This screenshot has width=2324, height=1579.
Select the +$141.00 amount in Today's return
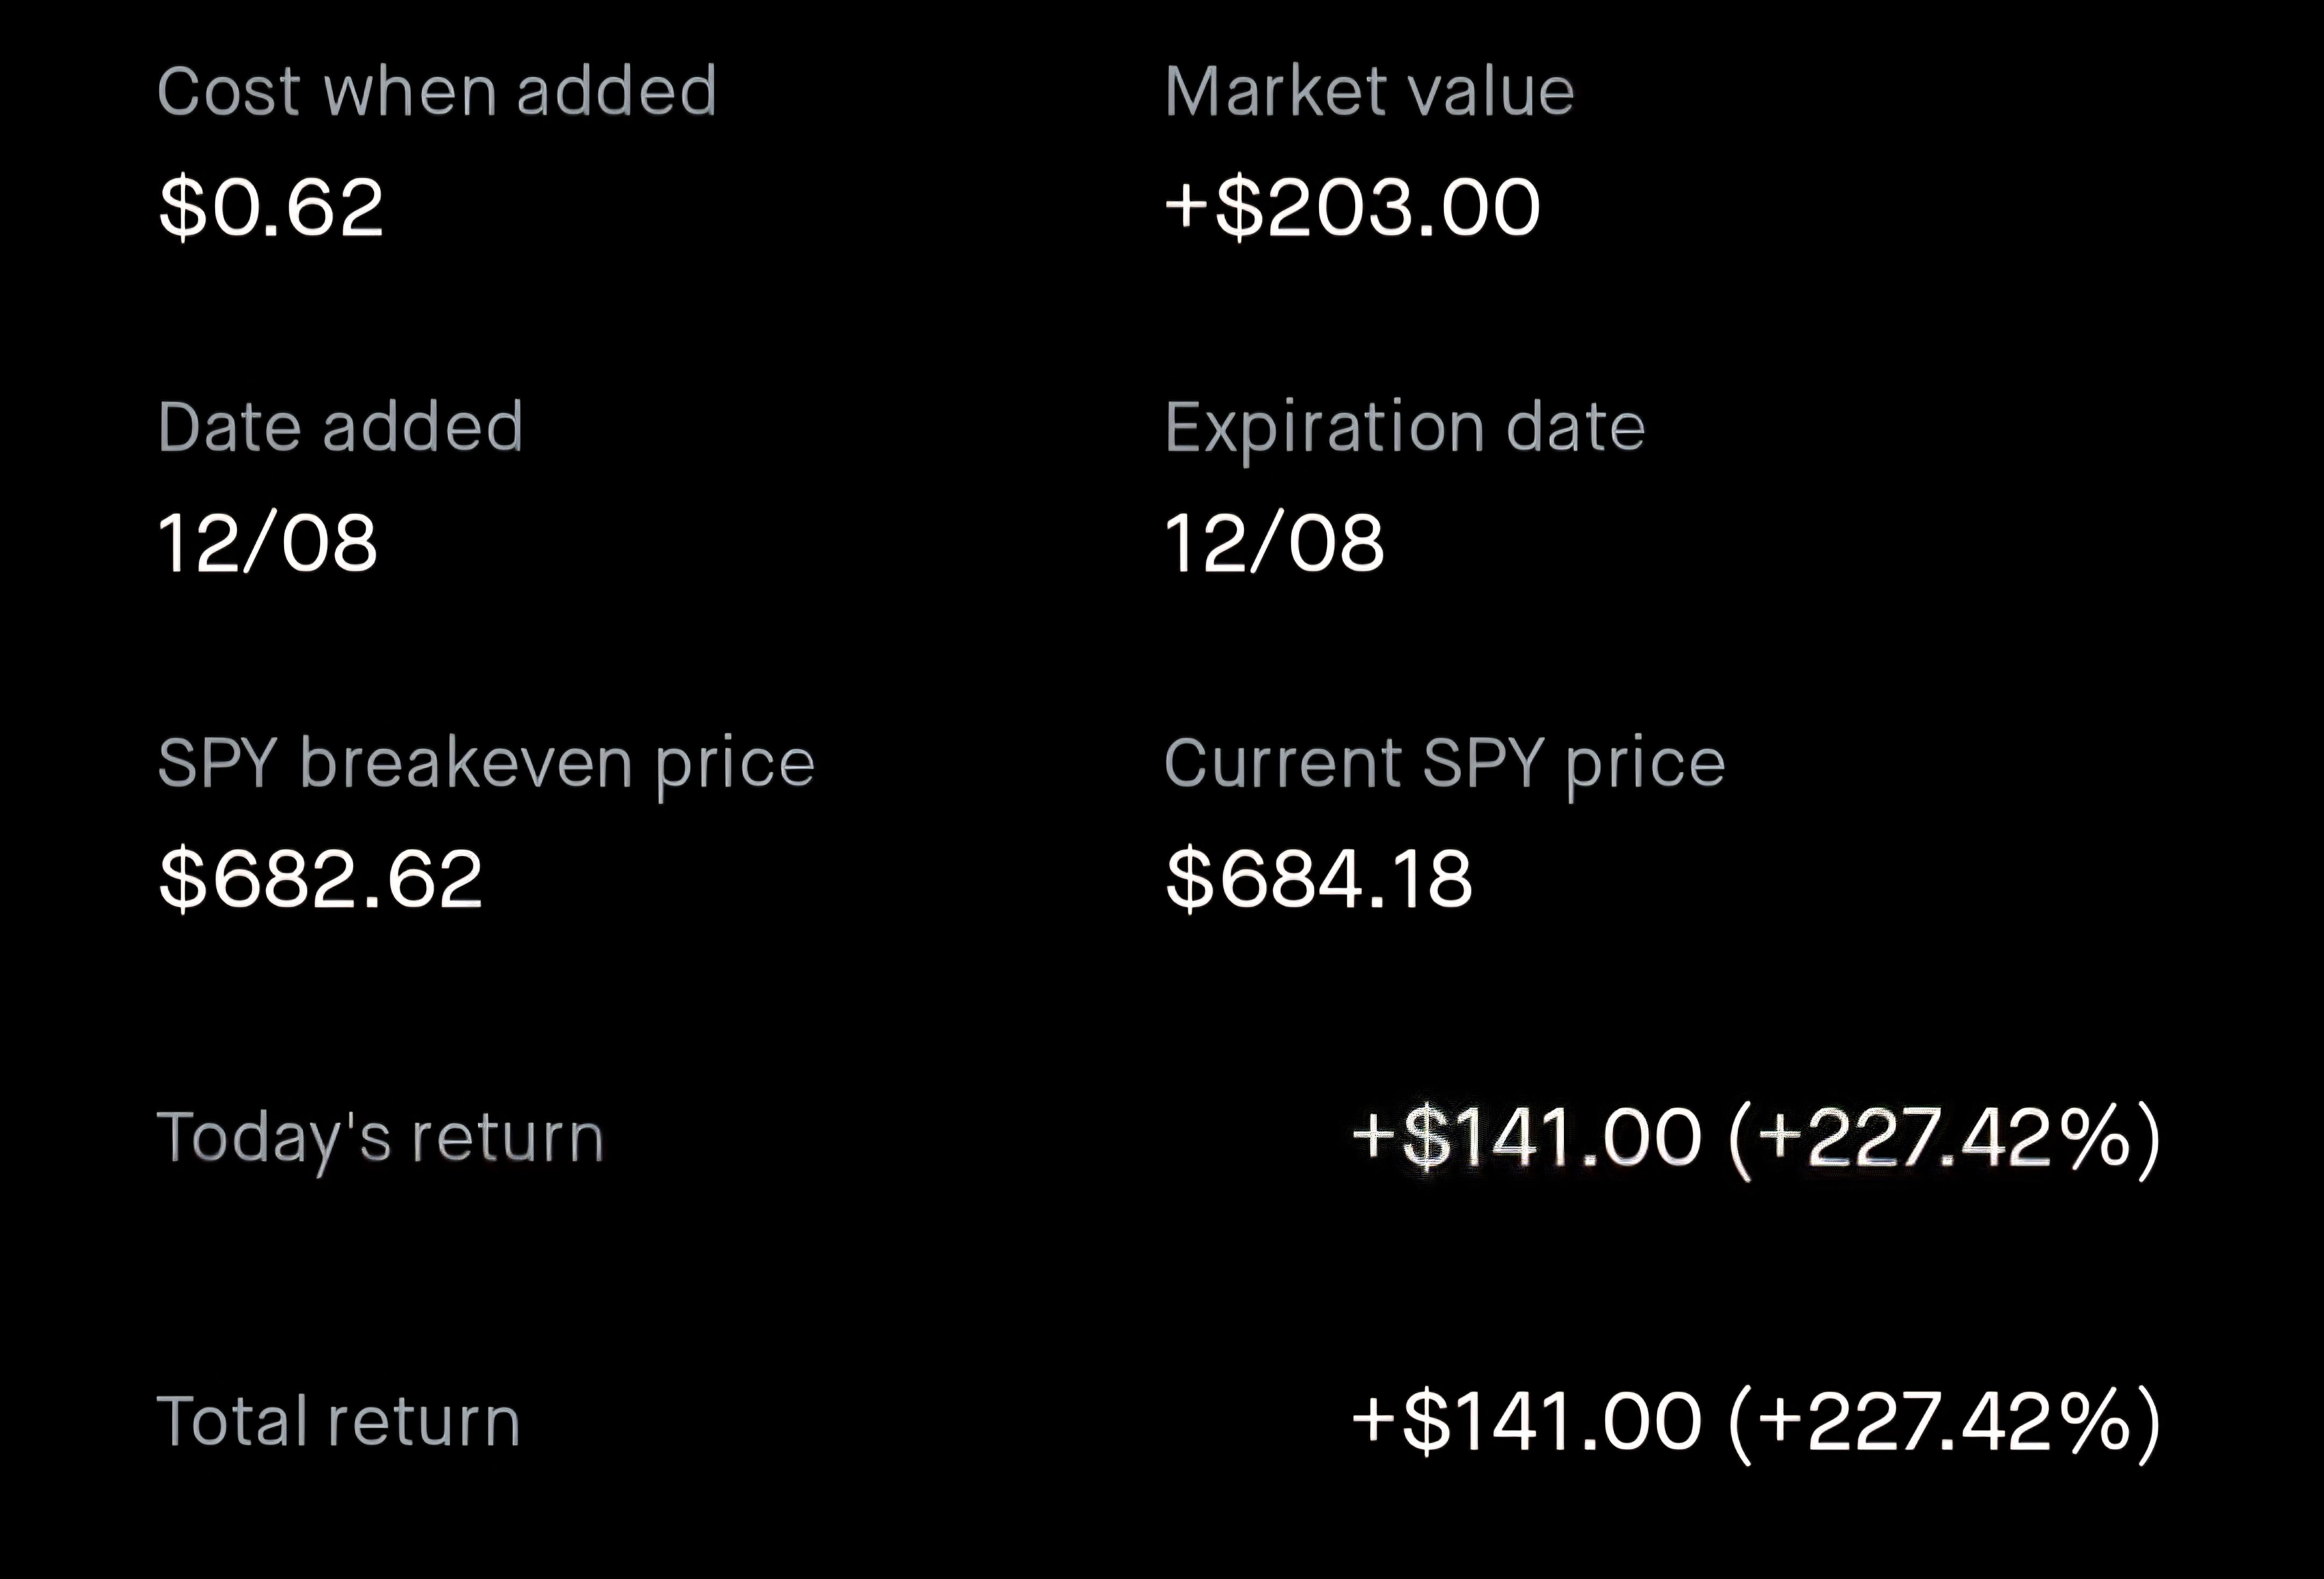(1526, 1138)
